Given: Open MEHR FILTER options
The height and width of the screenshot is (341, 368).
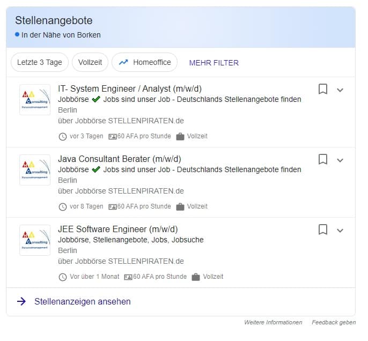Looking at the screenshot, I should point(214,63).
